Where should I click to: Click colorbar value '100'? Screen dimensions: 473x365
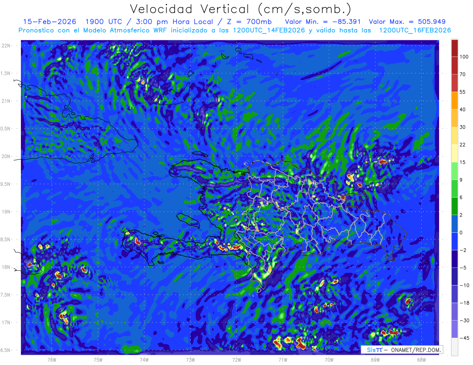pyautogui.click(x=464, y=57)
